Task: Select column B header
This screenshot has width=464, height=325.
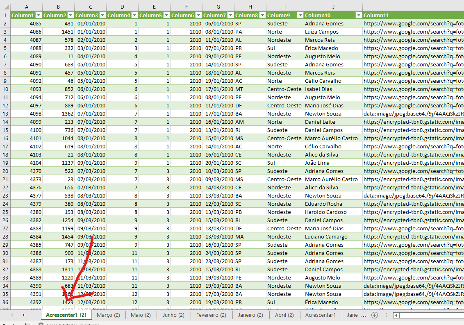Action: 58,7
